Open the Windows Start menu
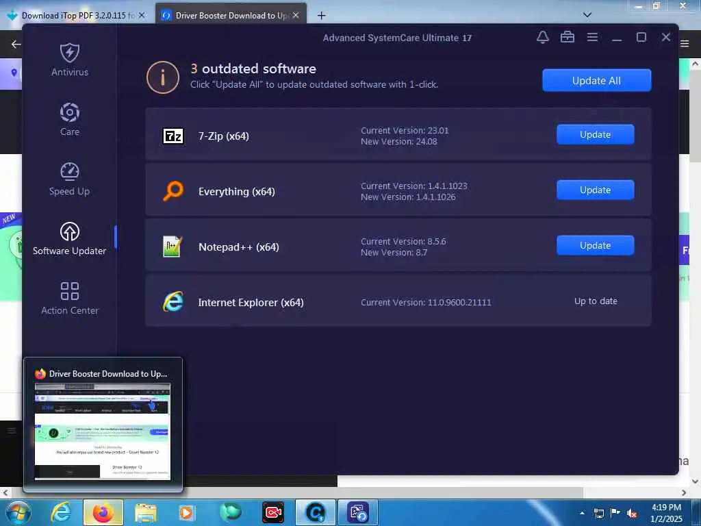Viewport: 701px width, 526px height. click(18, 512)
